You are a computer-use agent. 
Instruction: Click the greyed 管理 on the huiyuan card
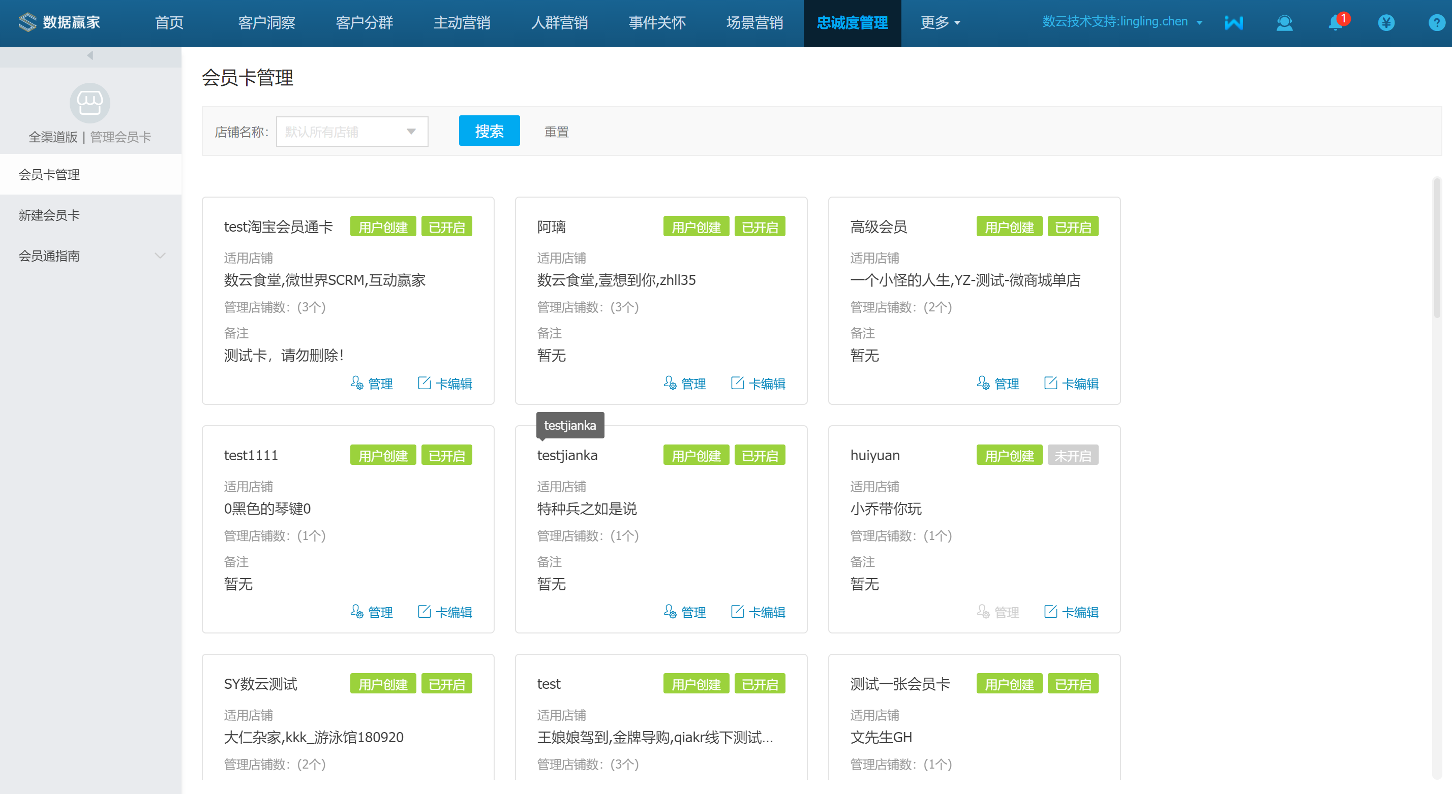997,612
